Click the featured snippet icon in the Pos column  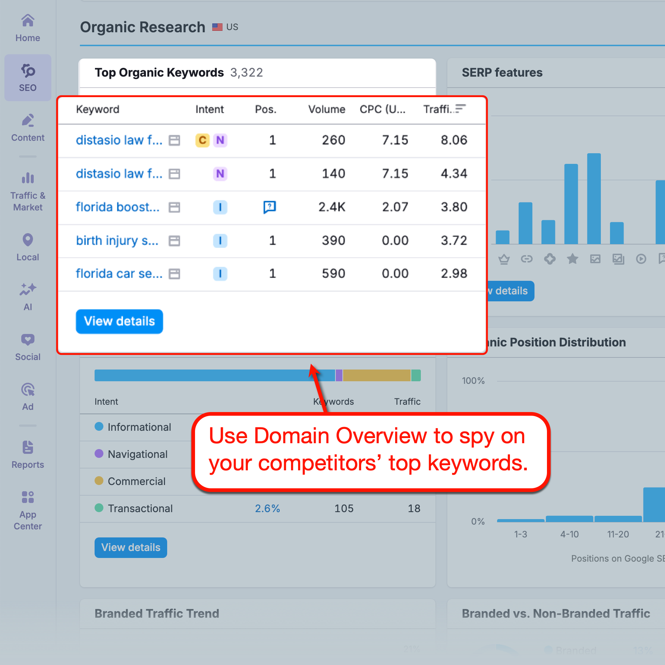[x=270, y=207]
